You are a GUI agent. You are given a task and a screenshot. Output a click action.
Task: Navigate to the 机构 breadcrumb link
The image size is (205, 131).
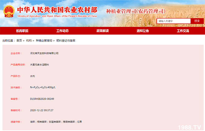(x=29, y=41)
